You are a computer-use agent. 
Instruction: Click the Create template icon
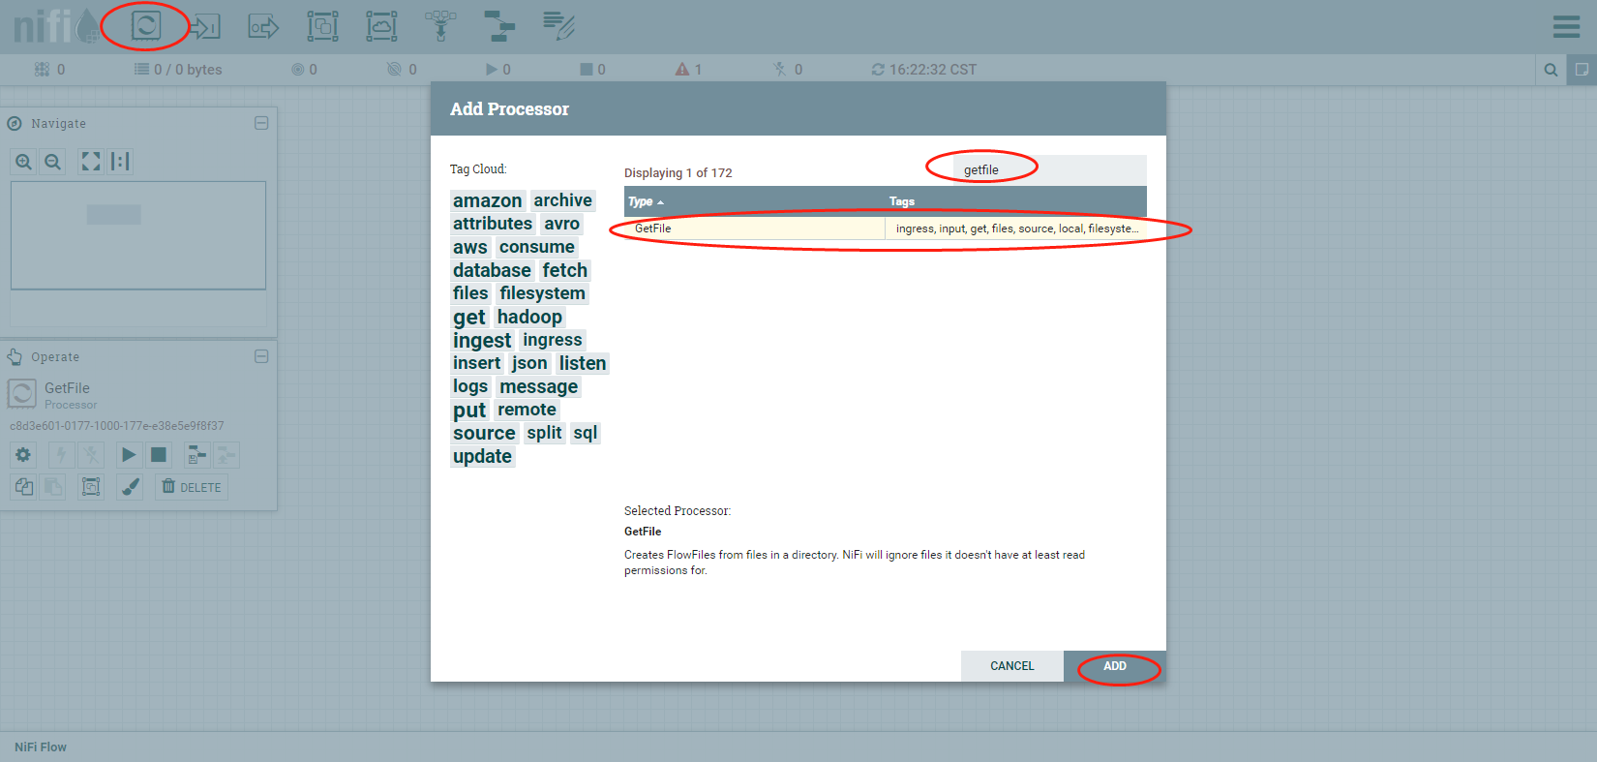[196, 455]
